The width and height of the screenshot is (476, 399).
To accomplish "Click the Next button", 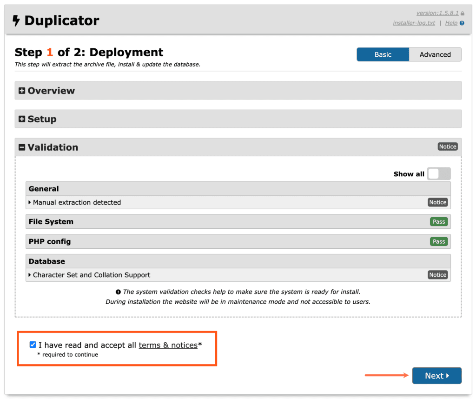I will click(436, 375).
